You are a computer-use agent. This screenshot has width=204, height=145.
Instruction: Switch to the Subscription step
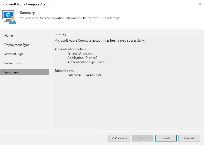tap(24, 63)
